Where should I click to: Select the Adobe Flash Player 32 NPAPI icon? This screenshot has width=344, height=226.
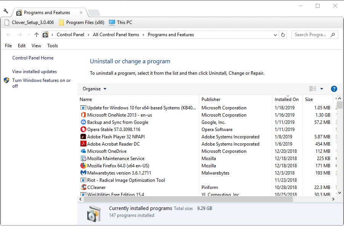coord(83,137)
